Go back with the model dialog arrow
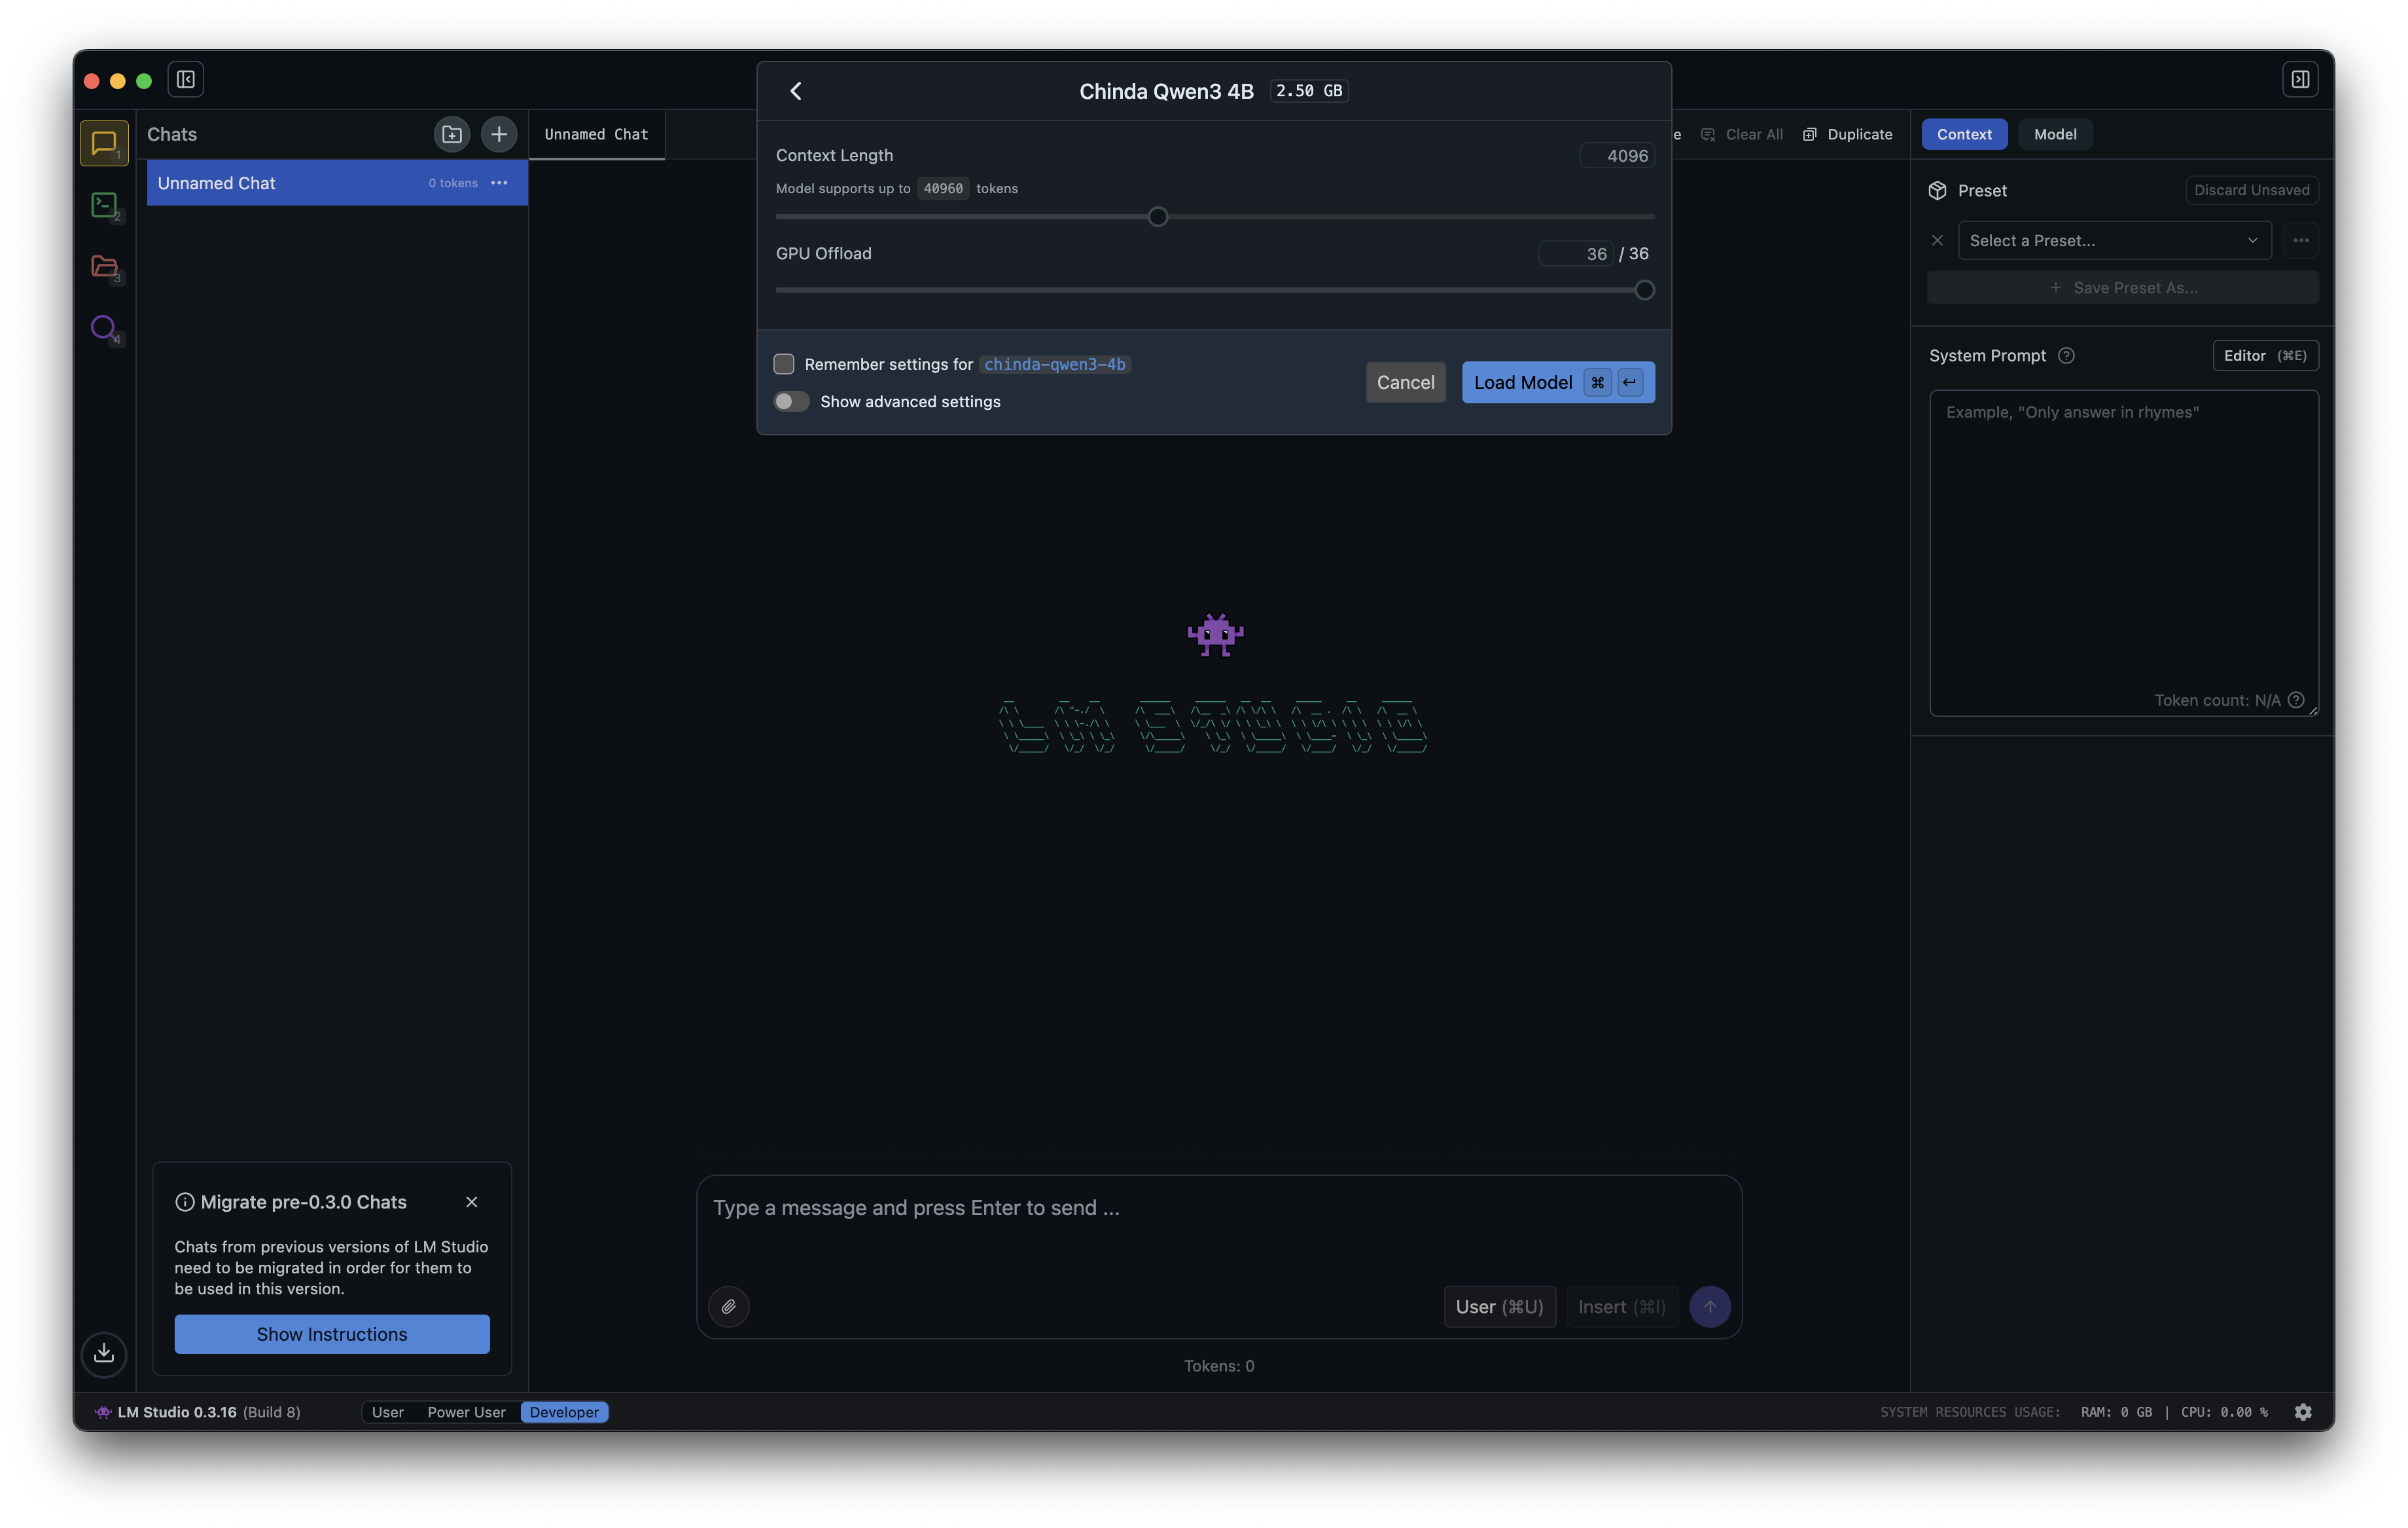 tap(796, 91)
